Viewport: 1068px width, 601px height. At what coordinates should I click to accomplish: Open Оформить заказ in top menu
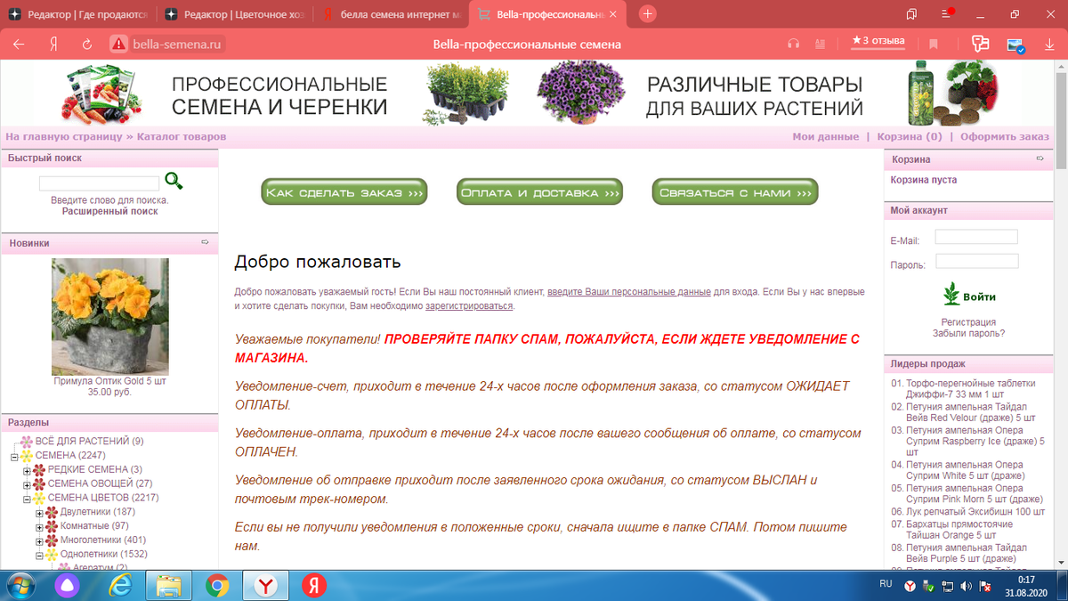pos(1005,137)
